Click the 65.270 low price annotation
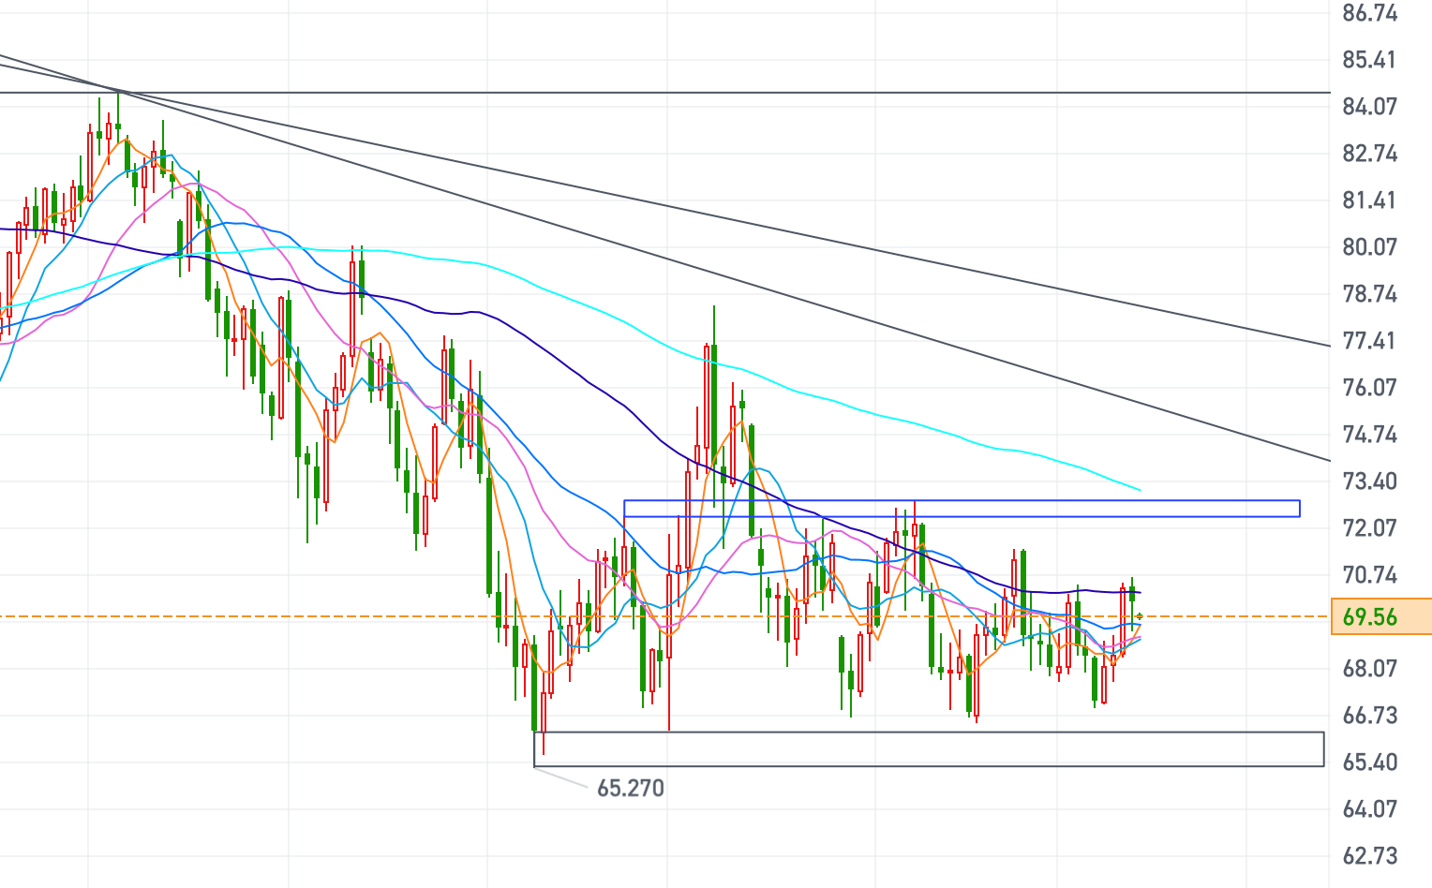 [630, 788]
